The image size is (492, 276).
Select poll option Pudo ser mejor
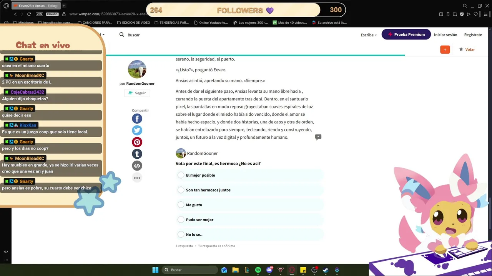pyautogui.click(x=250, y=220)
